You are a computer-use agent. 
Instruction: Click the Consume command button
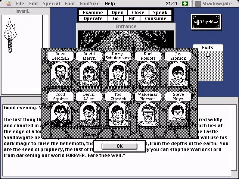[x=156, y=19]
